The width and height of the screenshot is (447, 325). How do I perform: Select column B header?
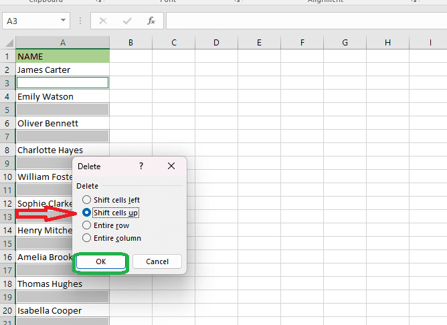tap(130, 43)
